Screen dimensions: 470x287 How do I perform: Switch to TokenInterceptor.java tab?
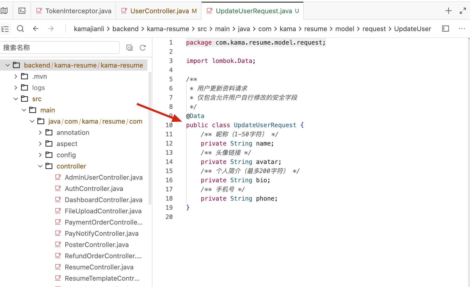click(x=73, y=11)
